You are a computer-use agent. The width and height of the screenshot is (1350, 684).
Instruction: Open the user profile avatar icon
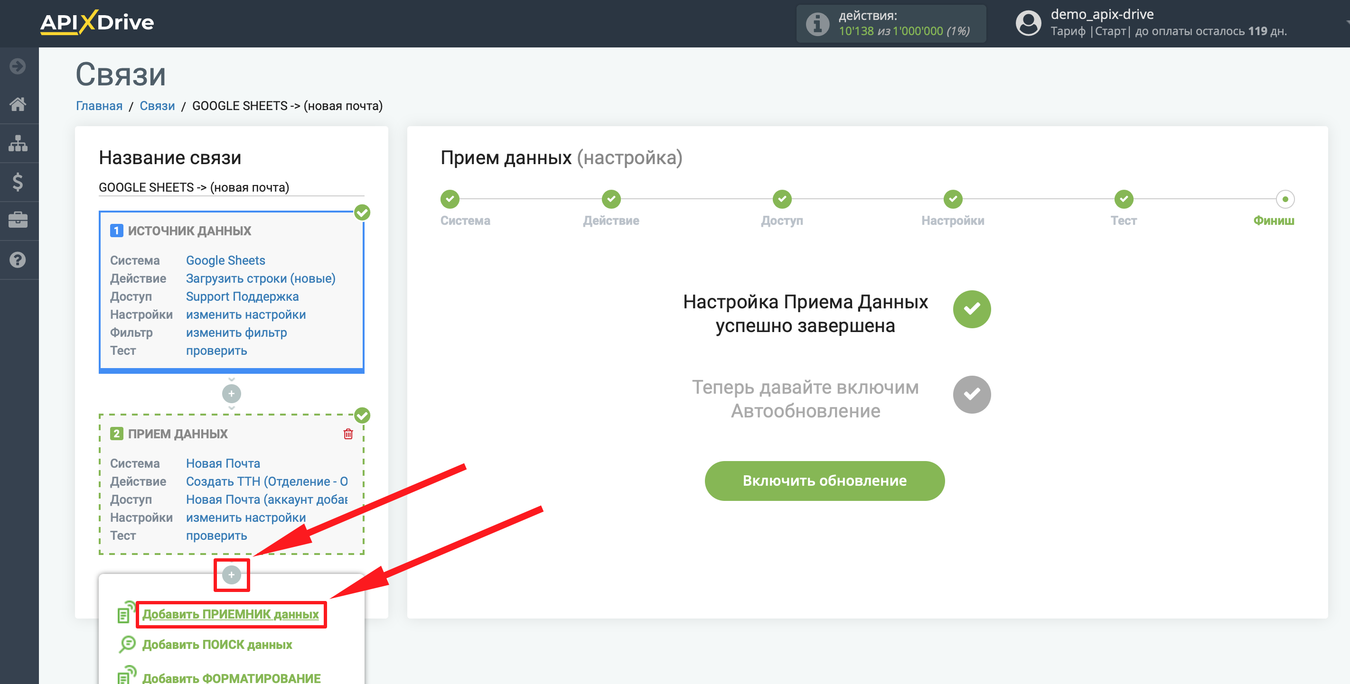point(1028,23)
